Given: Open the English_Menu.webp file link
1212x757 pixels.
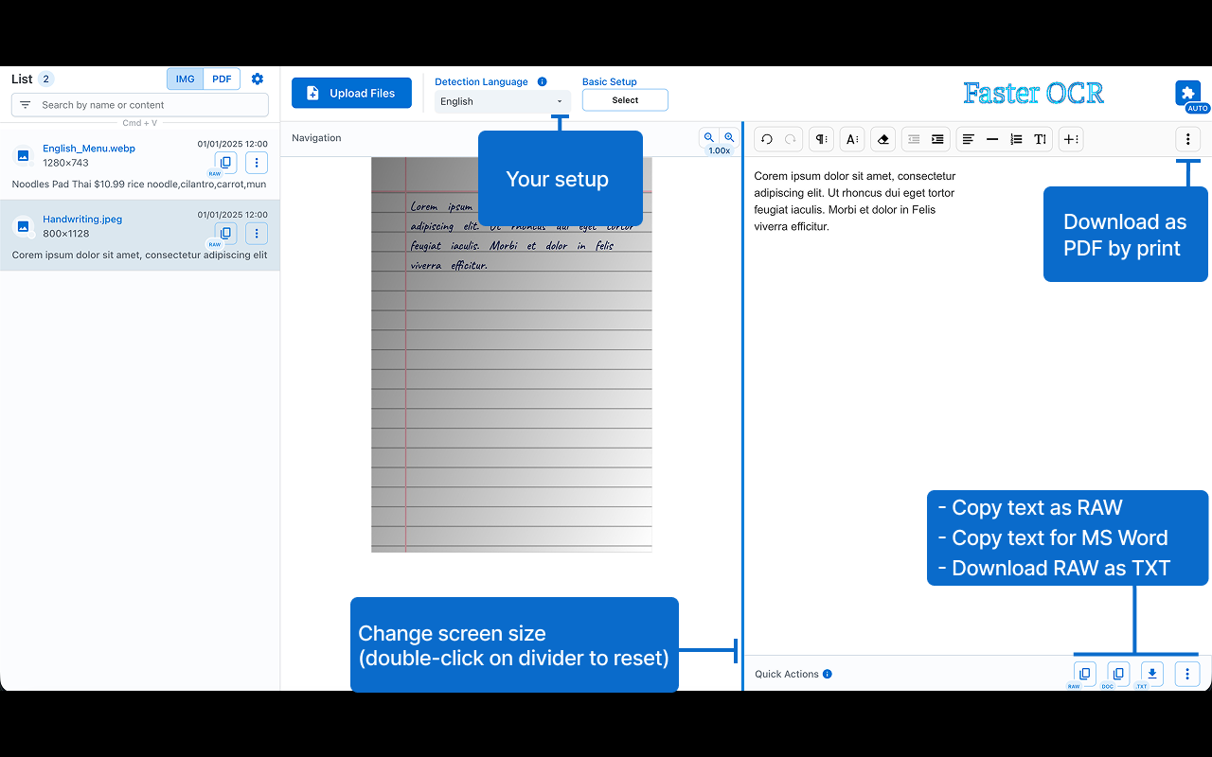Looking at the screenshot, I should coord(88,148).
